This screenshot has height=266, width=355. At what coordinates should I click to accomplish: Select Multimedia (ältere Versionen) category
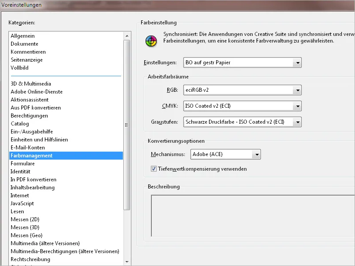(66, 243)
